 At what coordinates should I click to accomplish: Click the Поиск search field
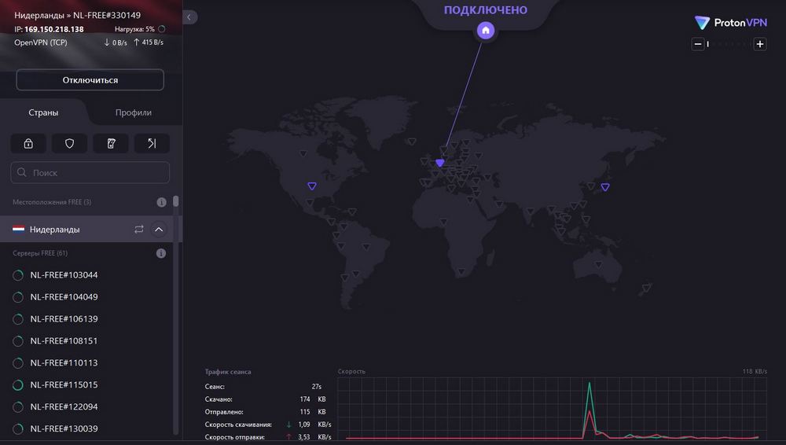[90, 173]
